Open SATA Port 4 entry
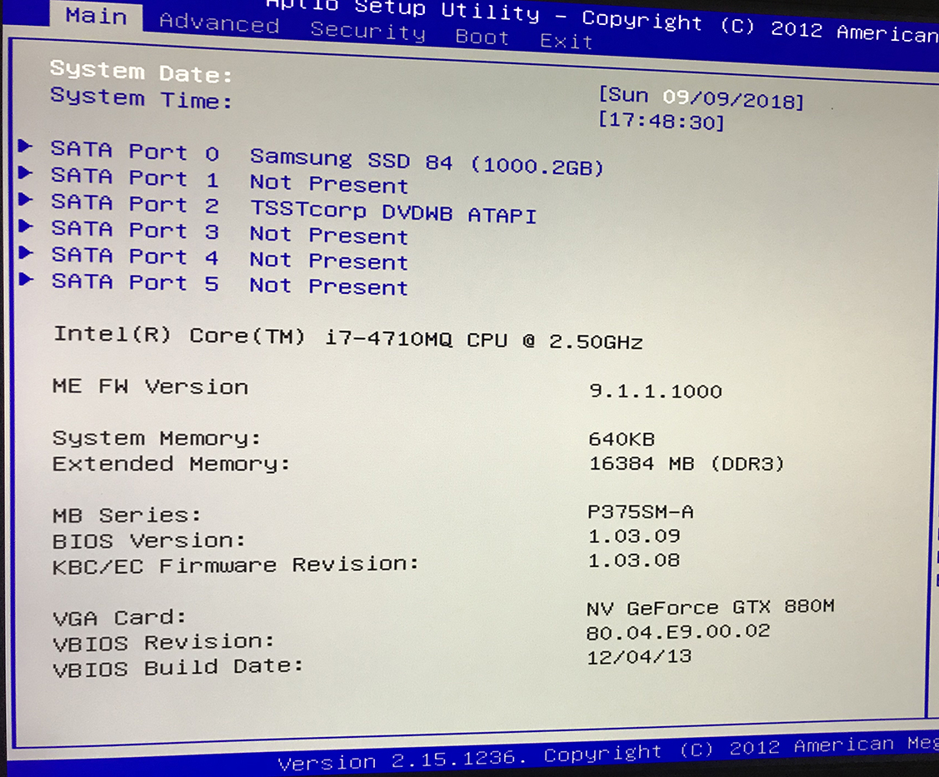939x777 pixels. tap(229, 258)
